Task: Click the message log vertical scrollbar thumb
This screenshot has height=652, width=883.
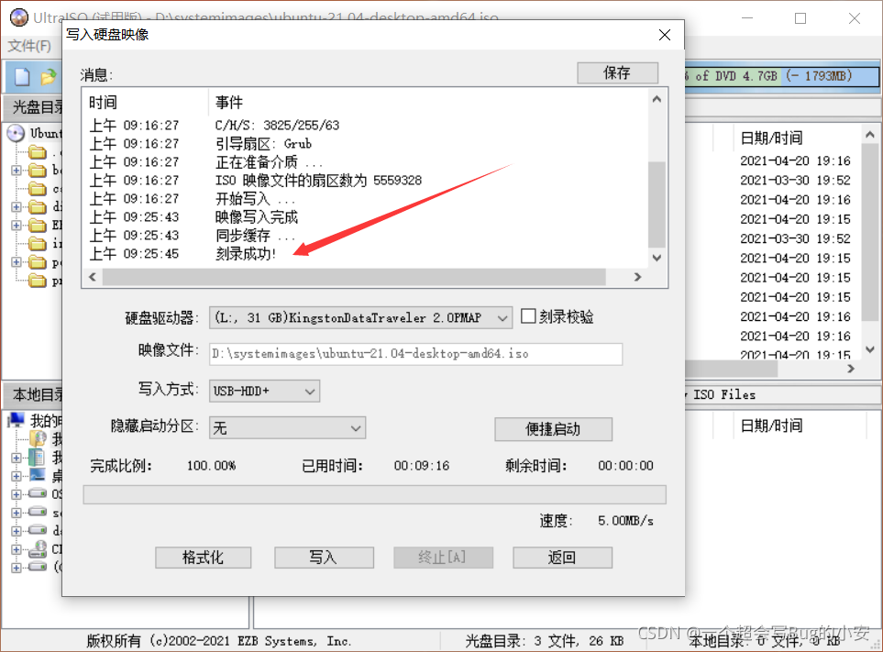Action: [657, 204]
